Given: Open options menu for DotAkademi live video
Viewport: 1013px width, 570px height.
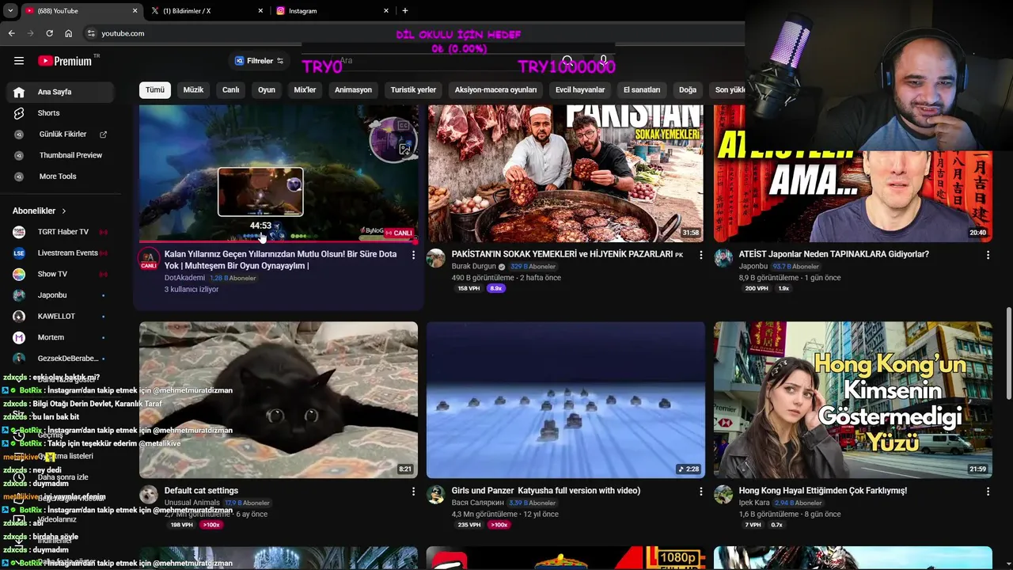Looking at the screenshot, I should coord(413,255).
